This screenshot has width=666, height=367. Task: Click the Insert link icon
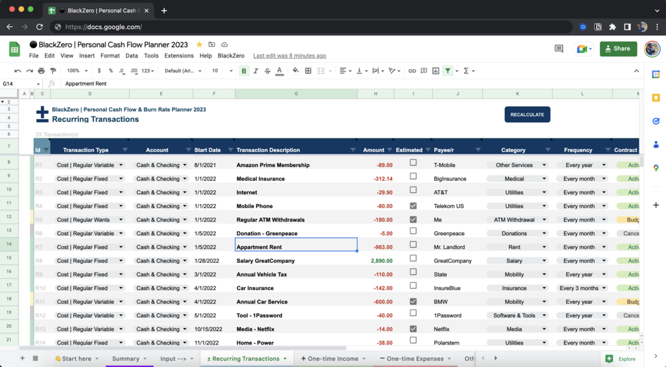412,71
